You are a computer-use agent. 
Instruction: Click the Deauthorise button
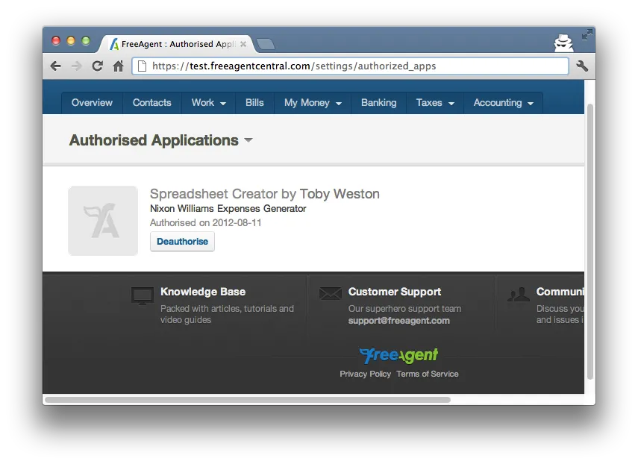pyautogui.click(x=182, y=242)
